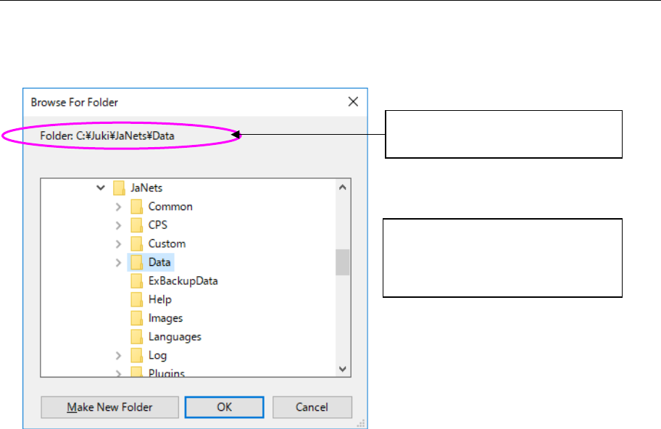The image size is (661, 429).
Task: Close the Browse For Folder dialog
Action: click(x=353, y=102)
